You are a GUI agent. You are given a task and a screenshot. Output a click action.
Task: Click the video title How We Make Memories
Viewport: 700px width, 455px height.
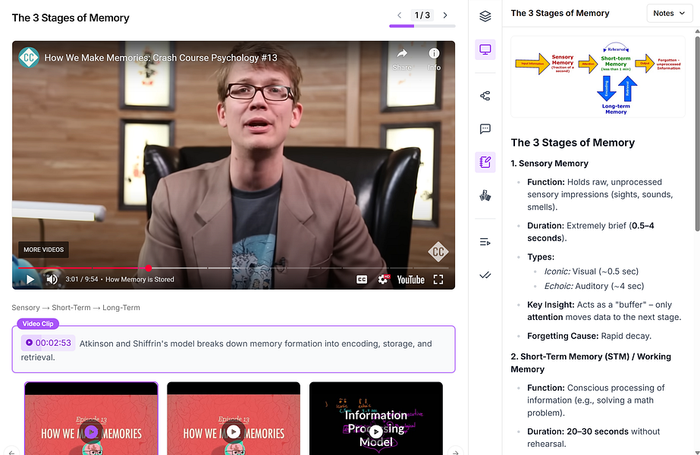(x=161, y=58)
